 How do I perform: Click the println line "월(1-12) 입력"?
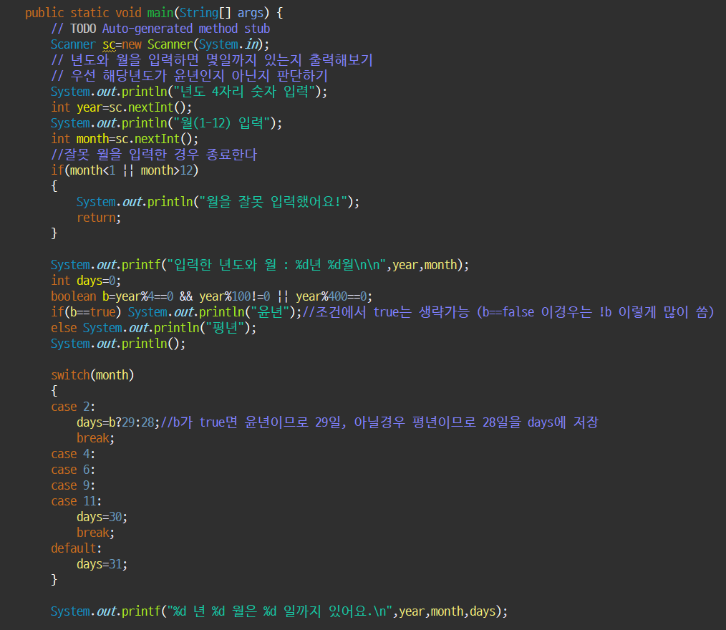click(166, 123)
